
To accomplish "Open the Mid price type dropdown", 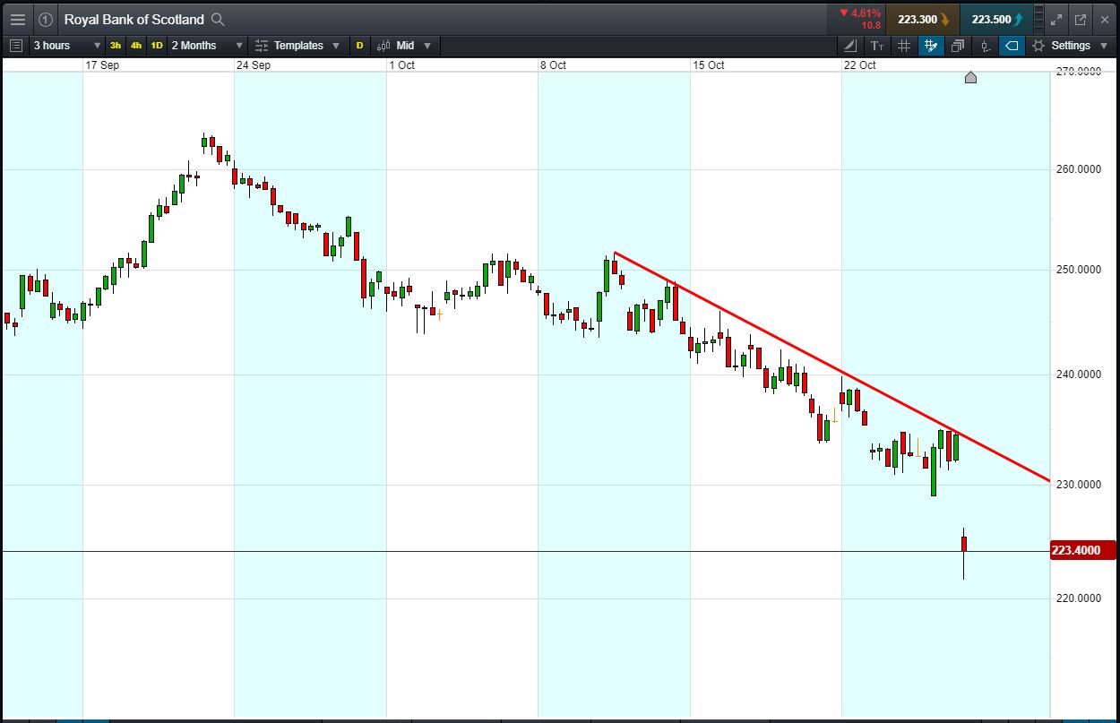I will coord(404,46).
